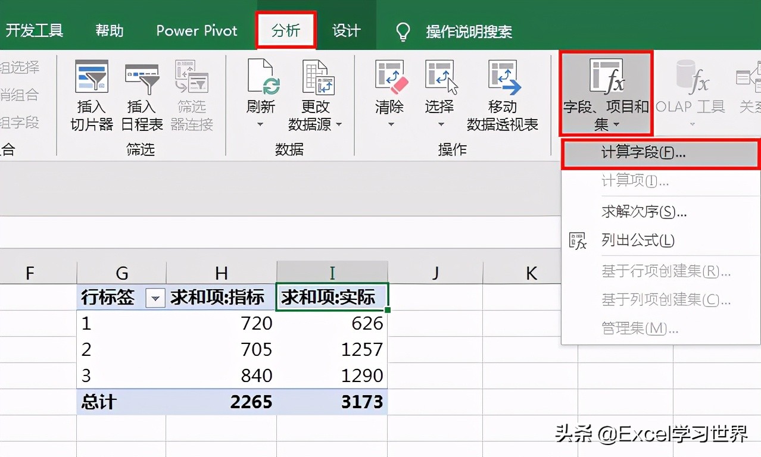Open the 帮助 (Help) tab
The height and width of the screenshot is (457, 761).
point(110,30)
